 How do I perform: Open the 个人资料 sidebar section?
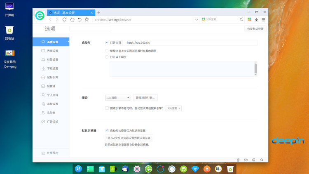coord(51,95)
